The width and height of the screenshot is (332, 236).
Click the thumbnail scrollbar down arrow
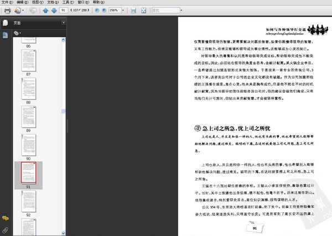[63, 233]
